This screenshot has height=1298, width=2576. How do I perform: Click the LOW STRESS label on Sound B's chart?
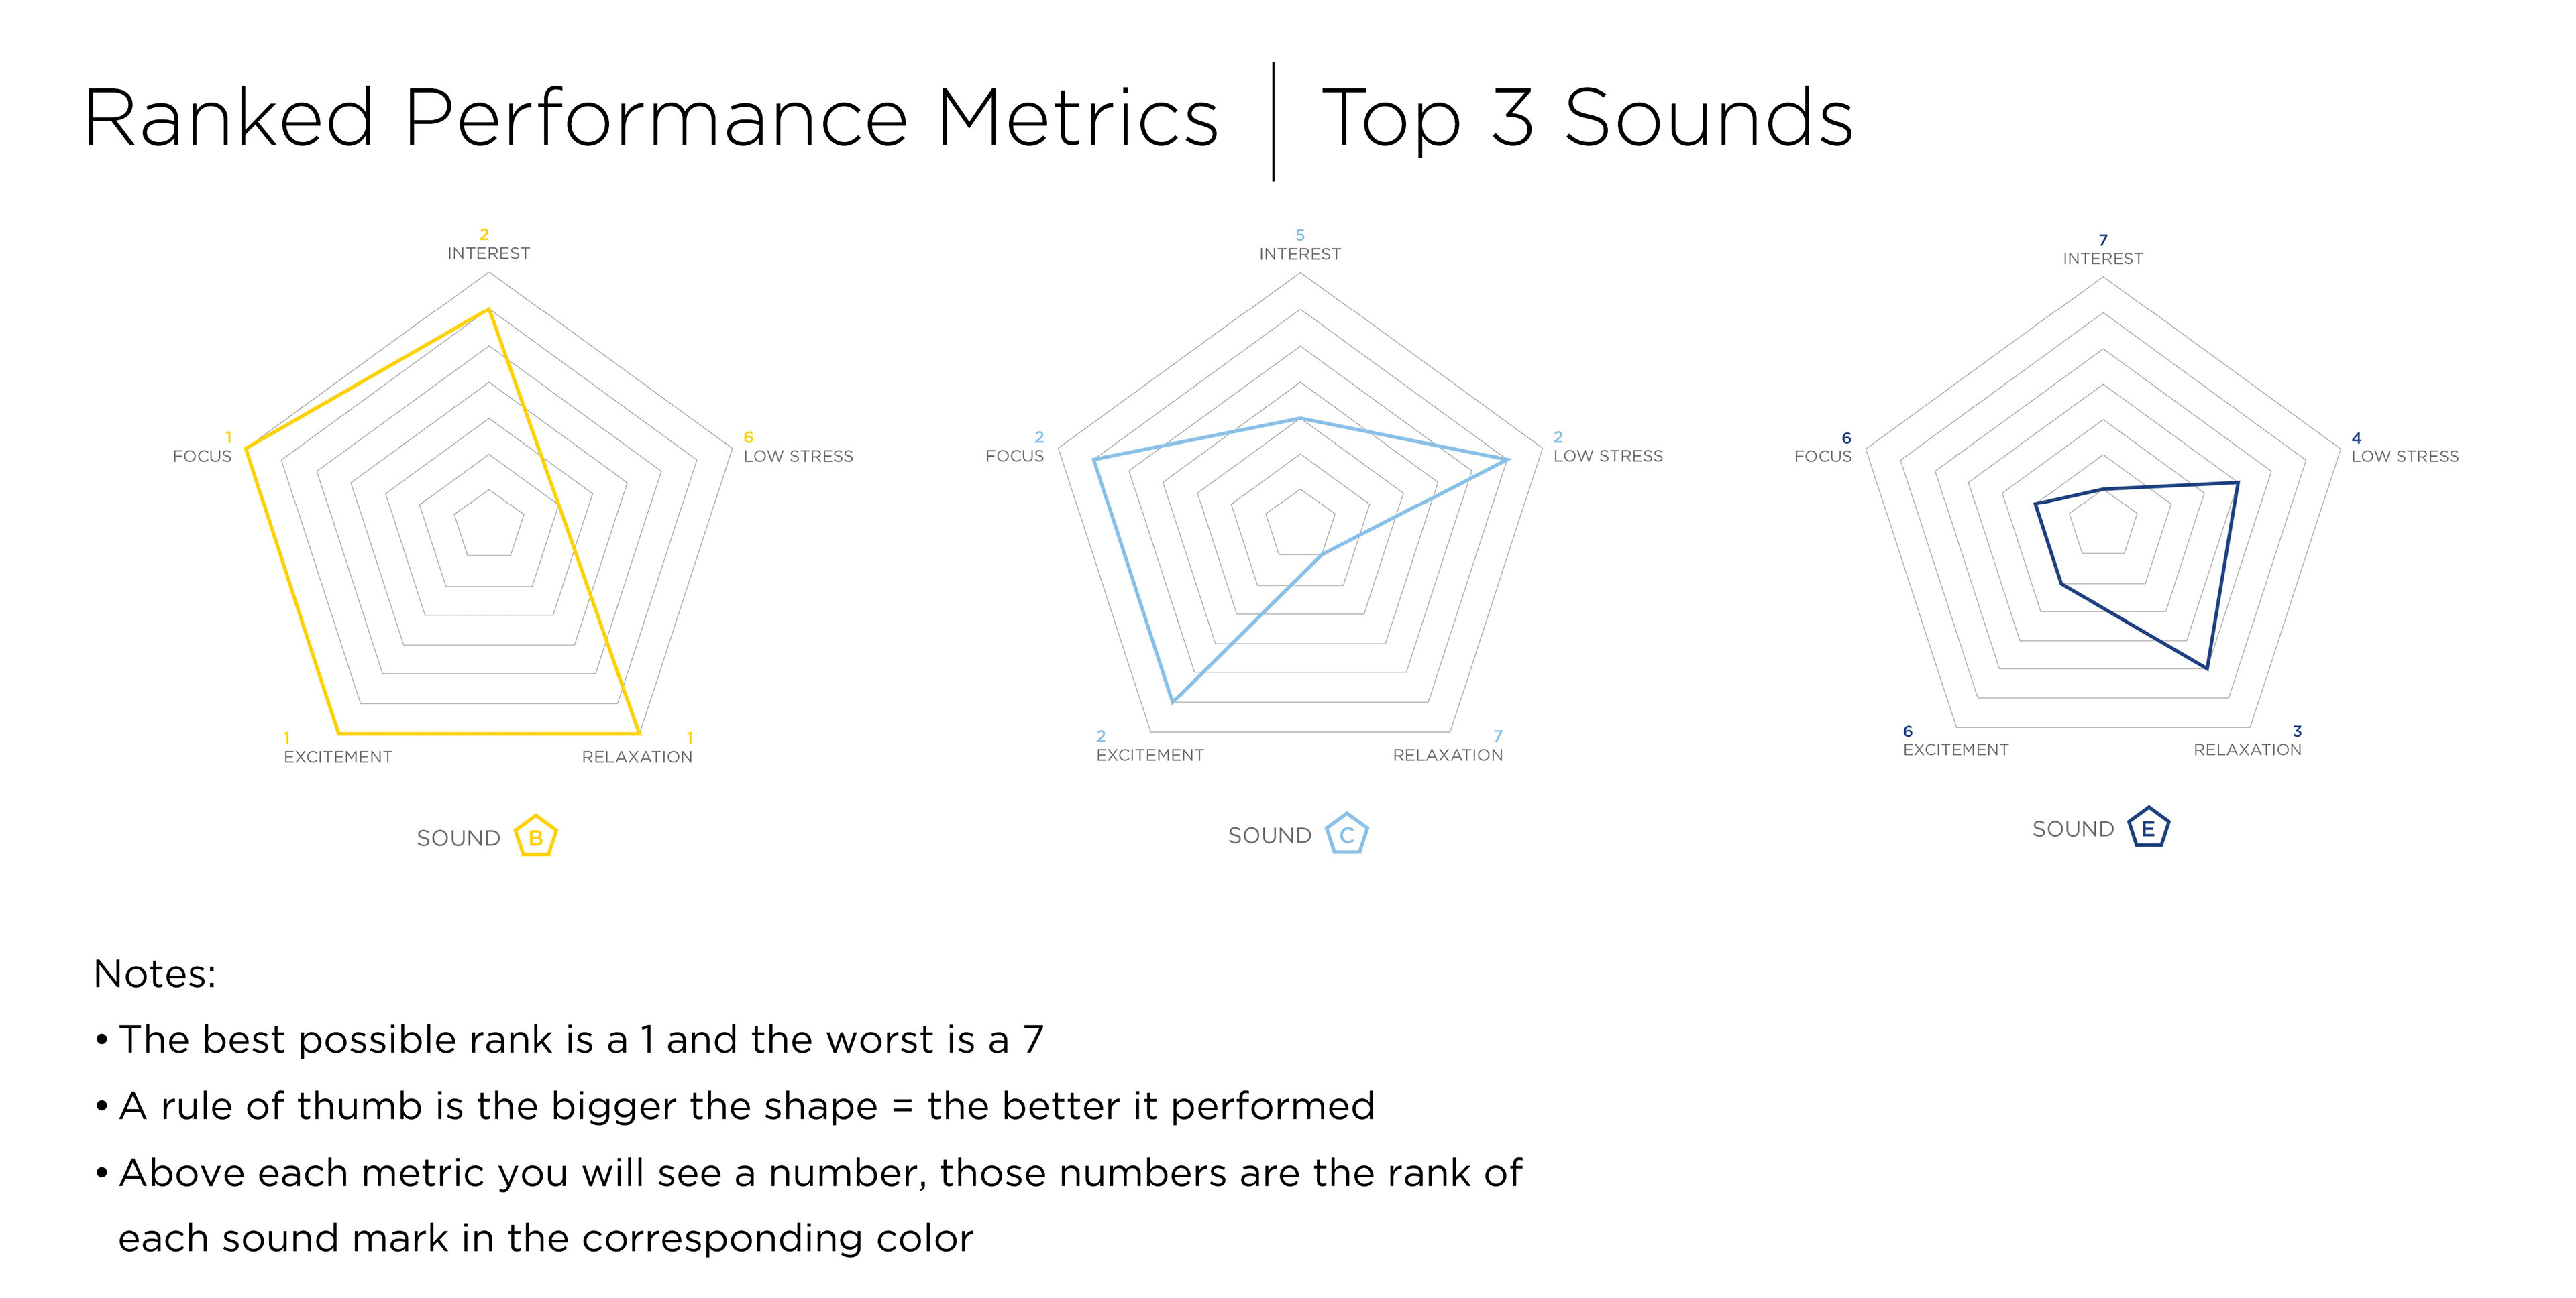[x=798, y=457]
